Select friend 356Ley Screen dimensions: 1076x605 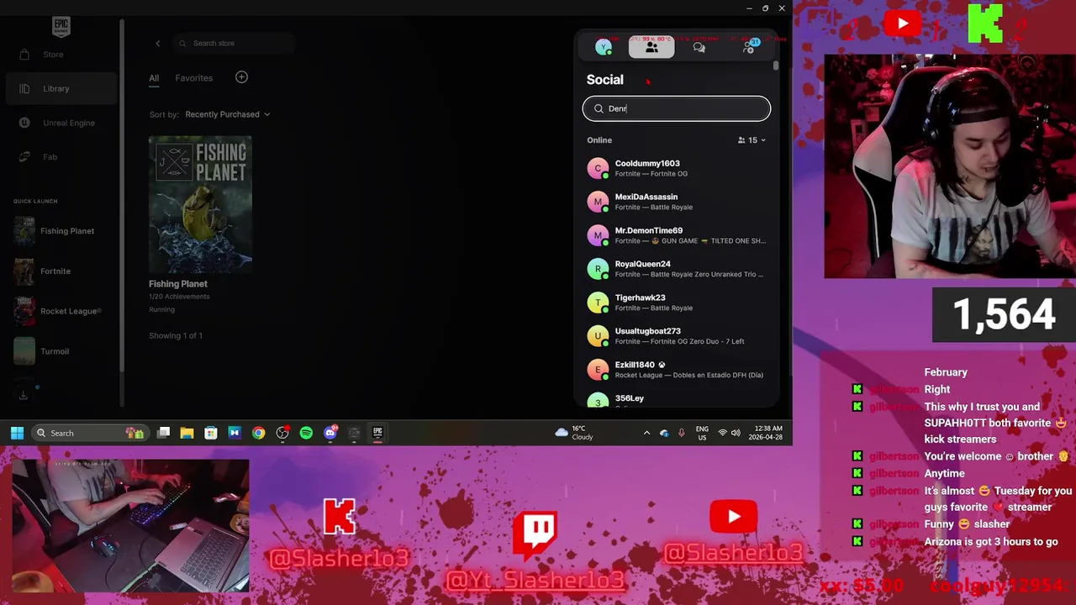click(677, 400)
